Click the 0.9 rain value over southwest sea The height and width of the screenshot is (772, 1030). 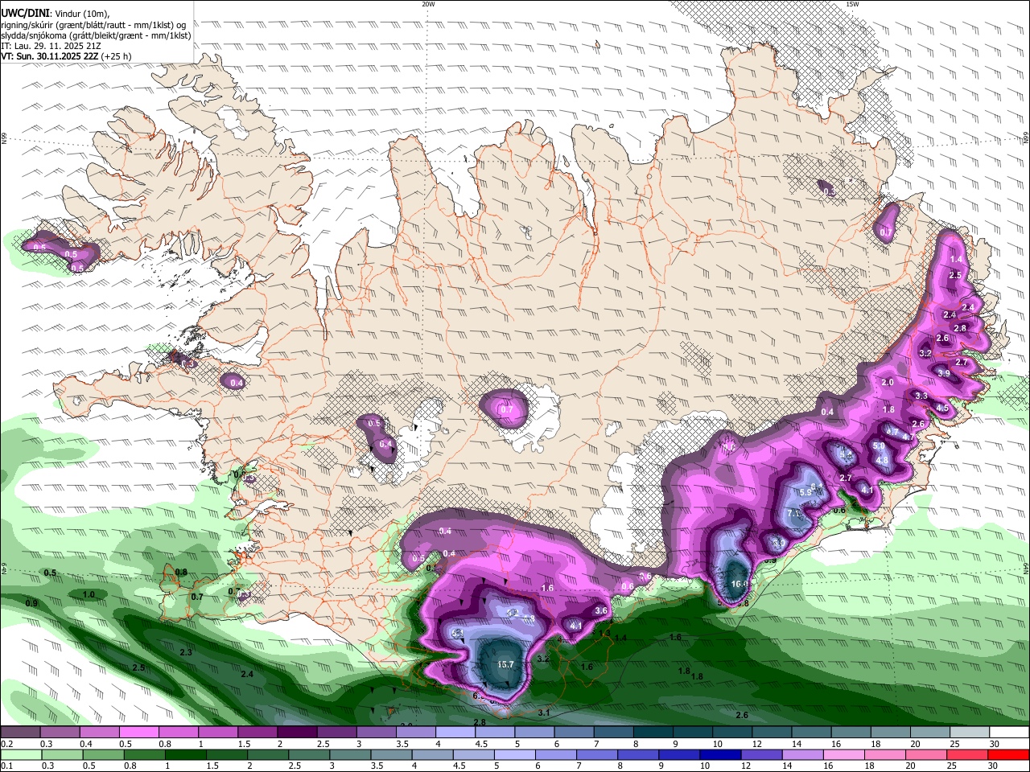coord(31,603)
